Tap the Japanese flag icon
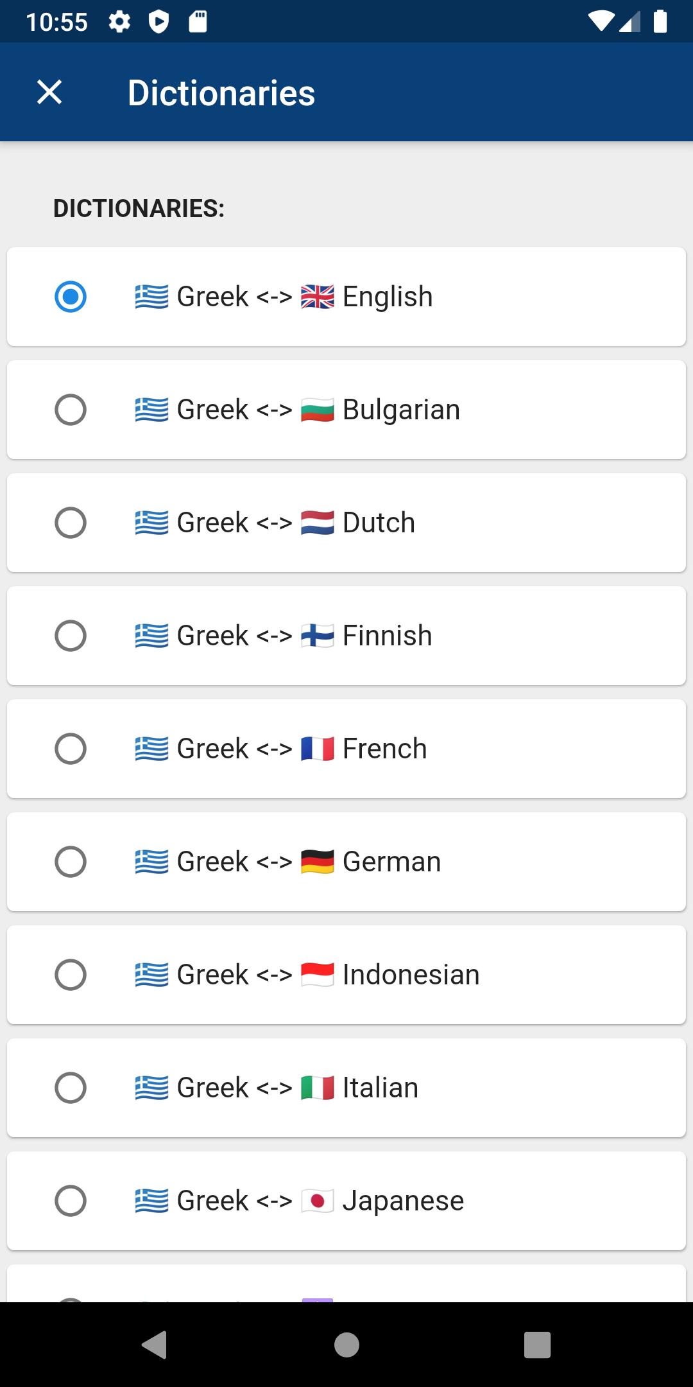 [x=318, y=1201]
